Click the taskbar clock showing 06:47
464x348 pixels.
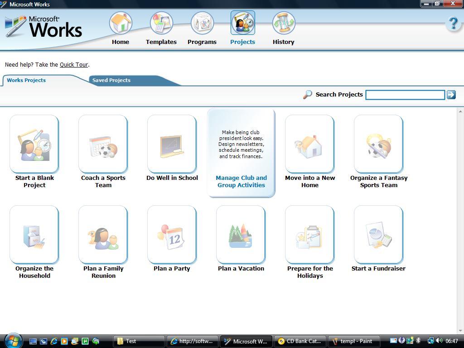452,341
